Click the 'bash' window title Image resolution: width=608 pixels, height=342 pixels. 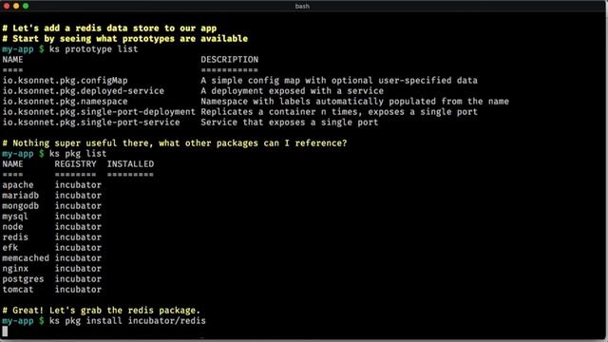tap(302, 7)
